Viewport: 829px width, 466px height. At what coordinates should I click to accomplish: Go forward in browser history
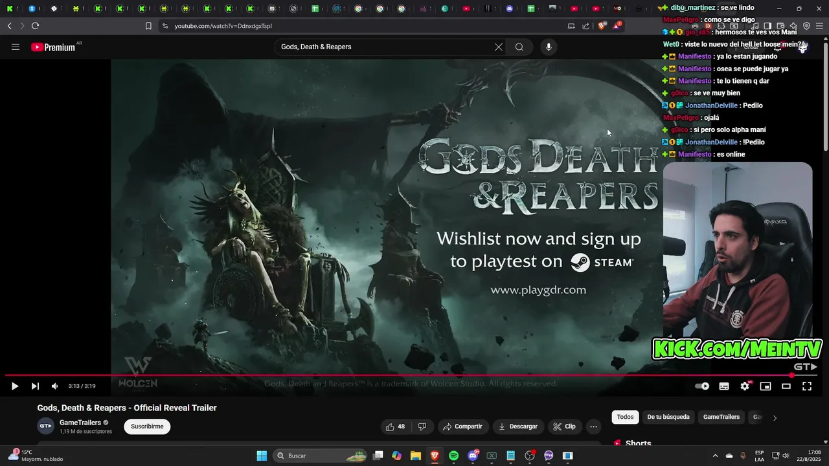pos(22,26)
